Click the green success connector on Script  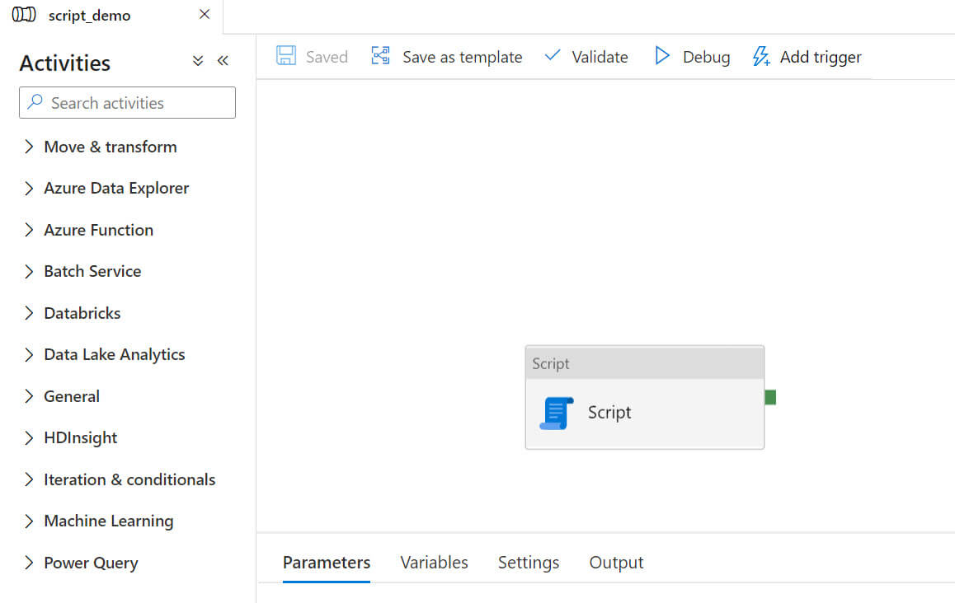click(x=770, y=398)
